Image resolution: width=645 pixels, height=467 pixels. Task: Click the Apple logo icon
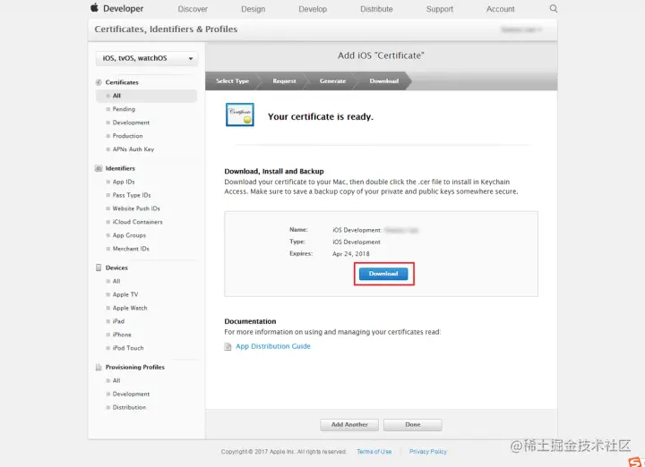point(94,8)
